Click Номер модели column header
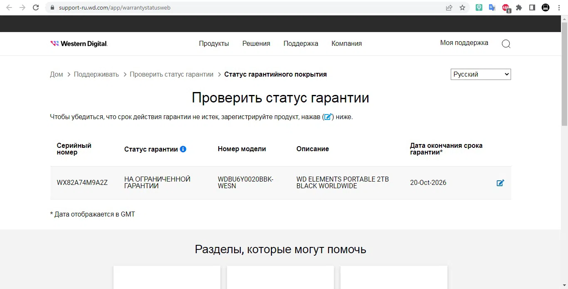Viewport: 568px width, 289px height. [242, 149]
